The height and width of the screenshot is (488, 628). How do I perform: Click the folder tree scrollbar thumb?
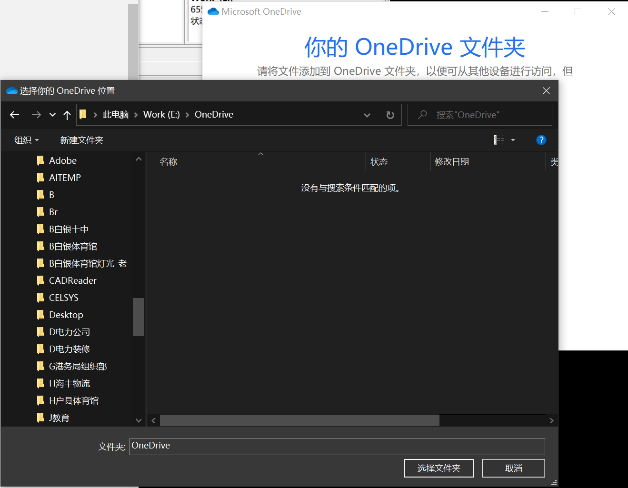[139, 317]
